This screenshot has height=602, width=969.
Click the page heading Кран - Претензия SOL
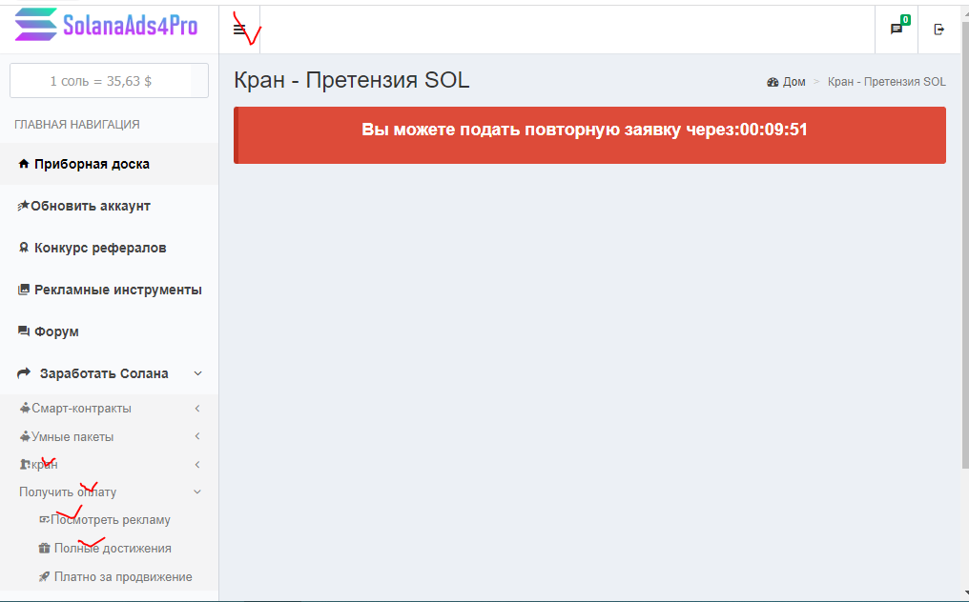pyautogui.click(x=352, y=80)
